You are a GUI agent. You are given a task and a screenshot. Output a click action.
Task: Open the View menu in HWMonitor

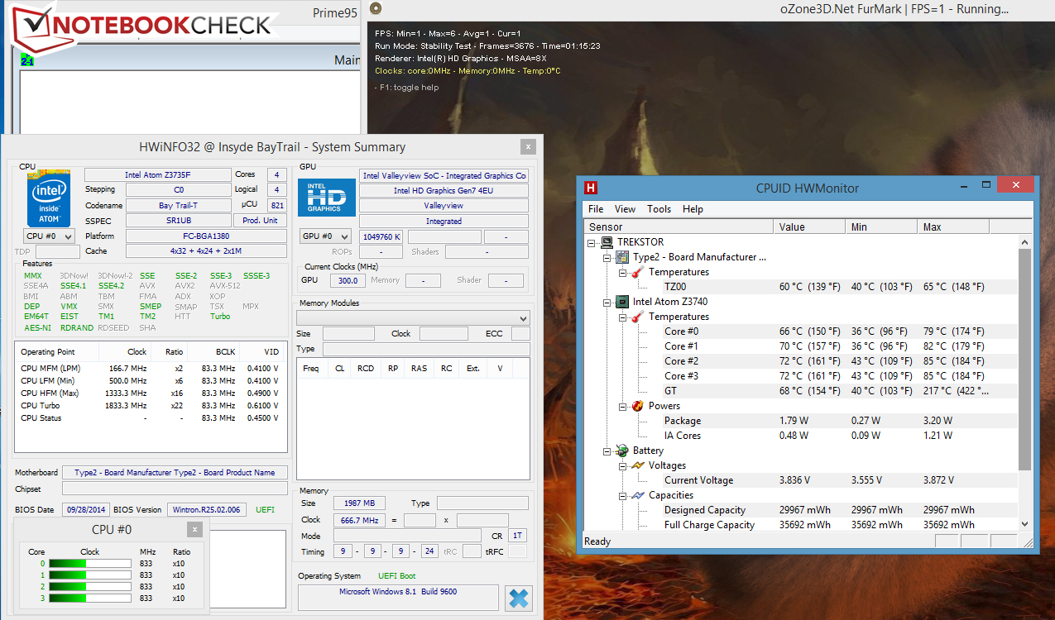[x=626, y=209]
